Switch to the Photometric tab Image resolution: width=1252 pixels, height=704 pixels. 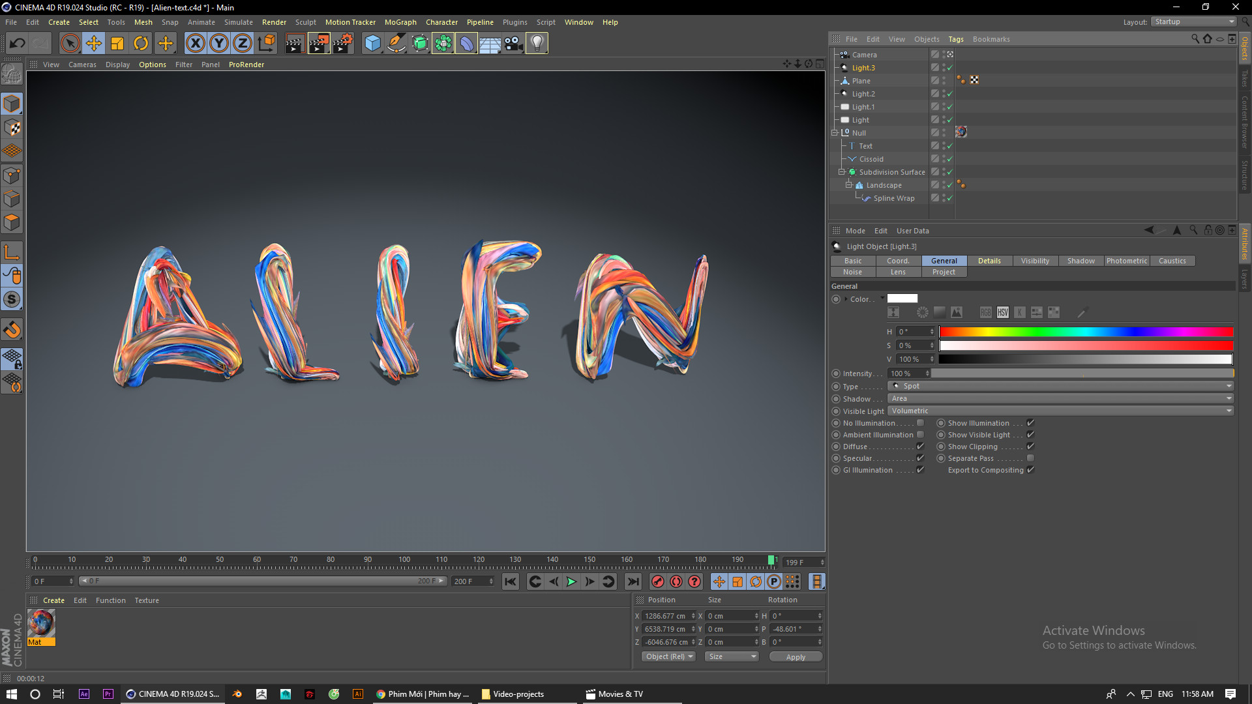pyautogui.click(x=1126, y=261)
